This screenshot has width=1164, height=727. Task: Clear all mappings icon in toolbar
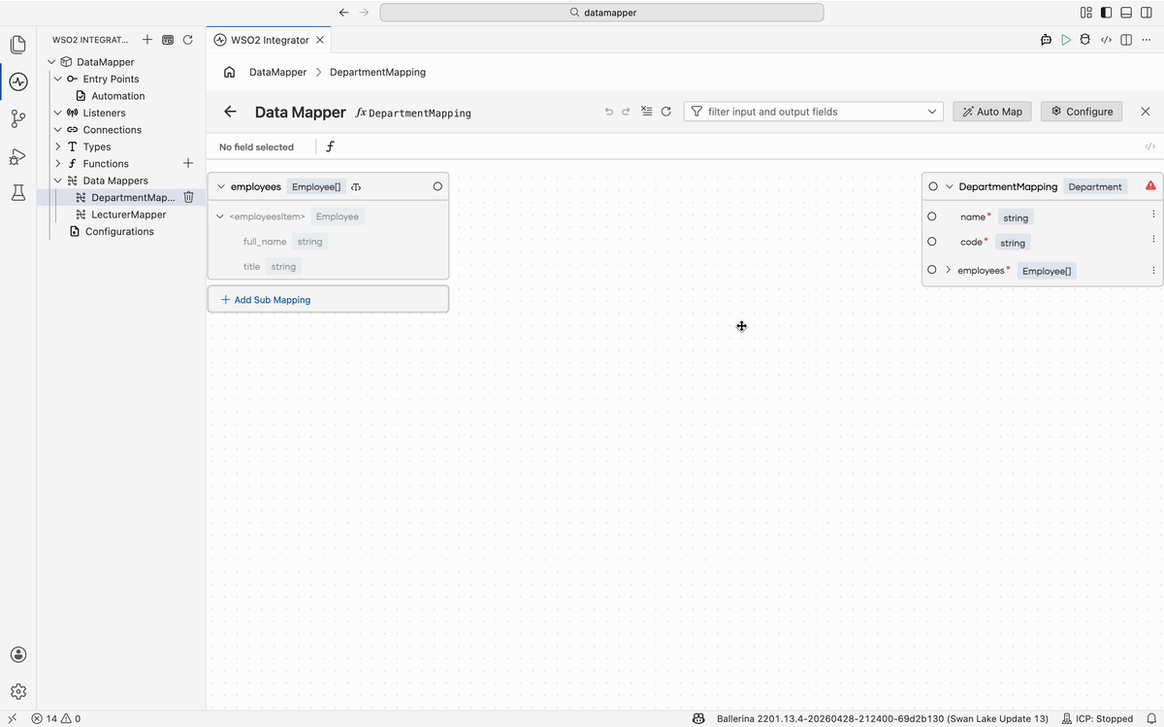[647, 112]
